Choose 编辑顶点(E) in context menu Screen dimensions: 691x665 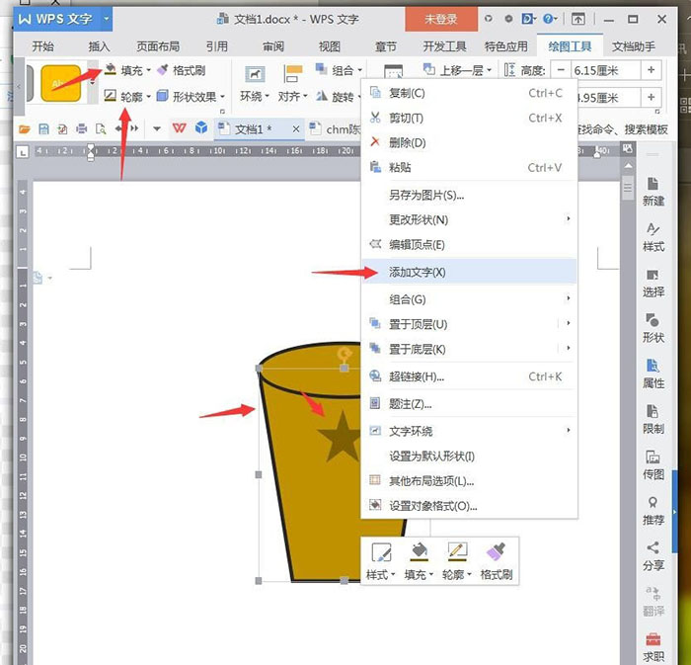click(469, 244)
